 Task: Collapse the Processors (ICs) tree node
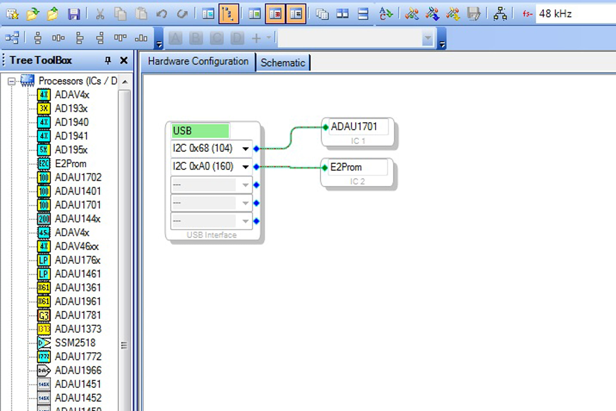(12, 81)
